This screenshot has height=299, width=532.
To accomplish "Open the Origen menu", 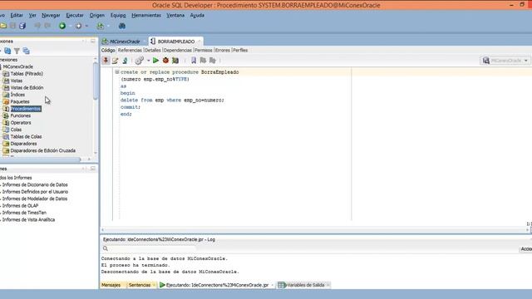I will point(97,15).
